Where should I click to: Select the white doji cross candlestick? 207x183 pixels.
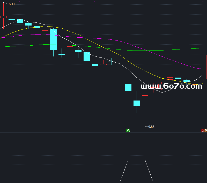(x=112, y=61)
